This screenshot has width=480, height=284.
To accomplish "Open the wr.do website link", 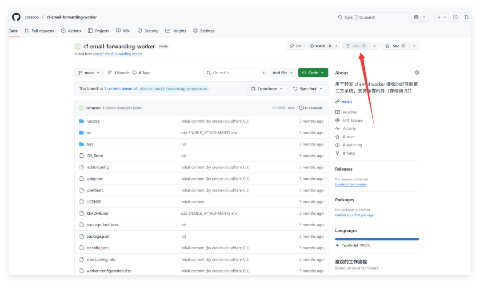I will (347, 102).
